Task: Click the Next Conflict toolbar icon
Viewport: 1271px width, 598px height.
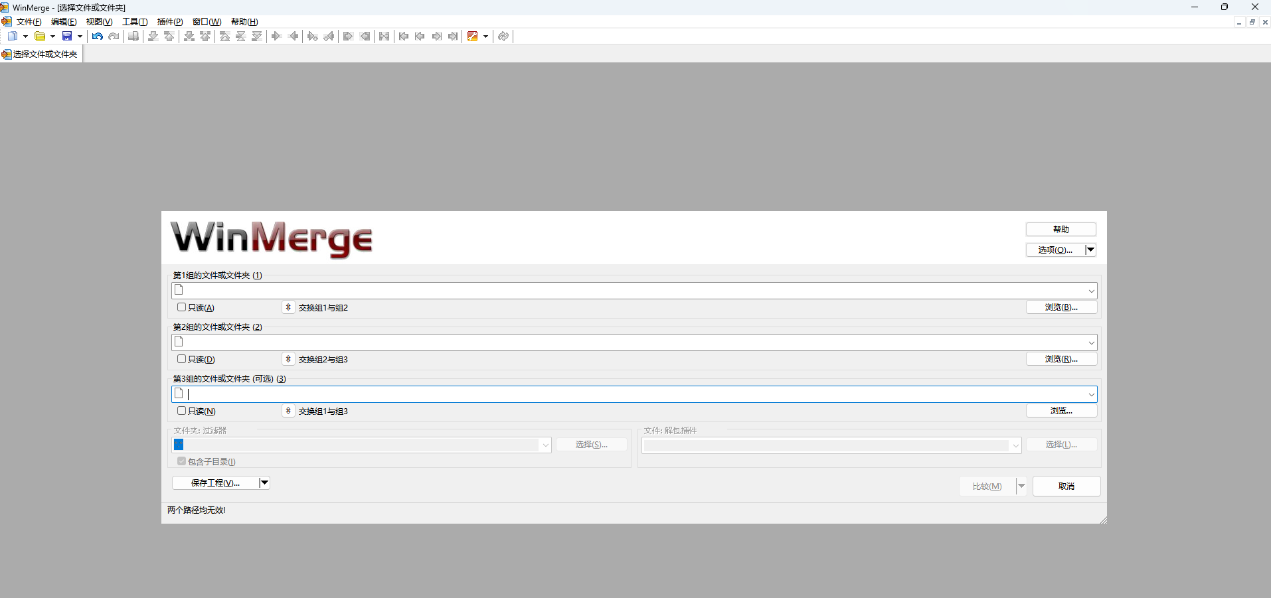Action: [189, 37]
